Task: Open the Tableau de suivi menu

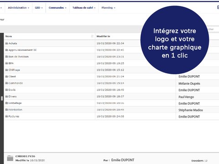Action: point(84,8)
